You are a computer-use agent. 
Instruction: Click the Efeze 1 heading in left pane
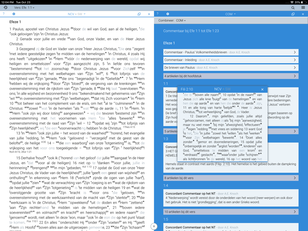pyautogui.click(x=15, y=22)
